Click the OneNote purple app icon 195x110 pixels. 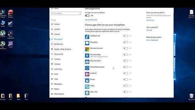tap(87, 74)
